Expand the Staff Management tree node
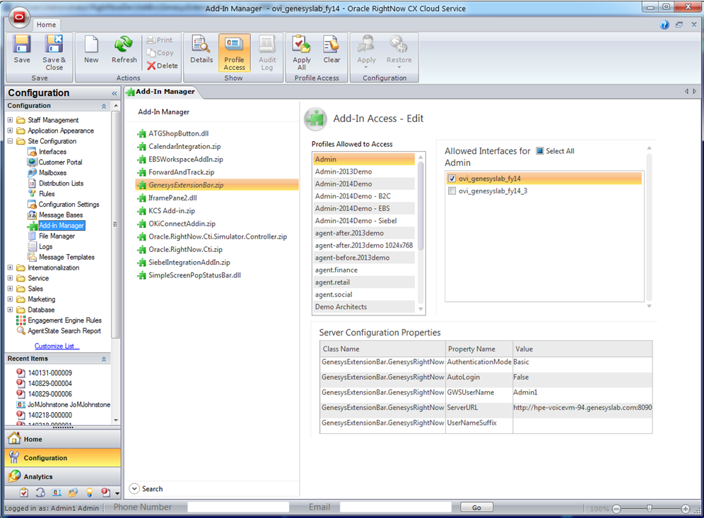The image size is (704, 518). click(x=10, y=120)
